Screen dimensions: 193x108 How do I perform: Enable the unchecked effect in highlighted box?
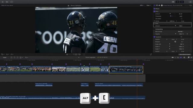point(154,23)
